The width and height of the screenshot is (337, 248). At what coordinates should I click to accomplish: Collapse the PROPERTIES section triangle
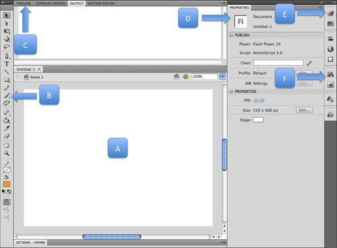[x=231, y=91]
